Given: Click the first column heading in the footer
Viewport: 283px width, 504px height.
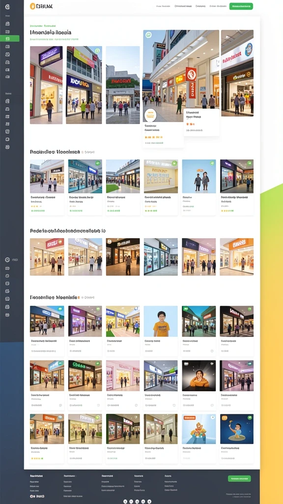Looking at the screenshot, I should [36, 476].
